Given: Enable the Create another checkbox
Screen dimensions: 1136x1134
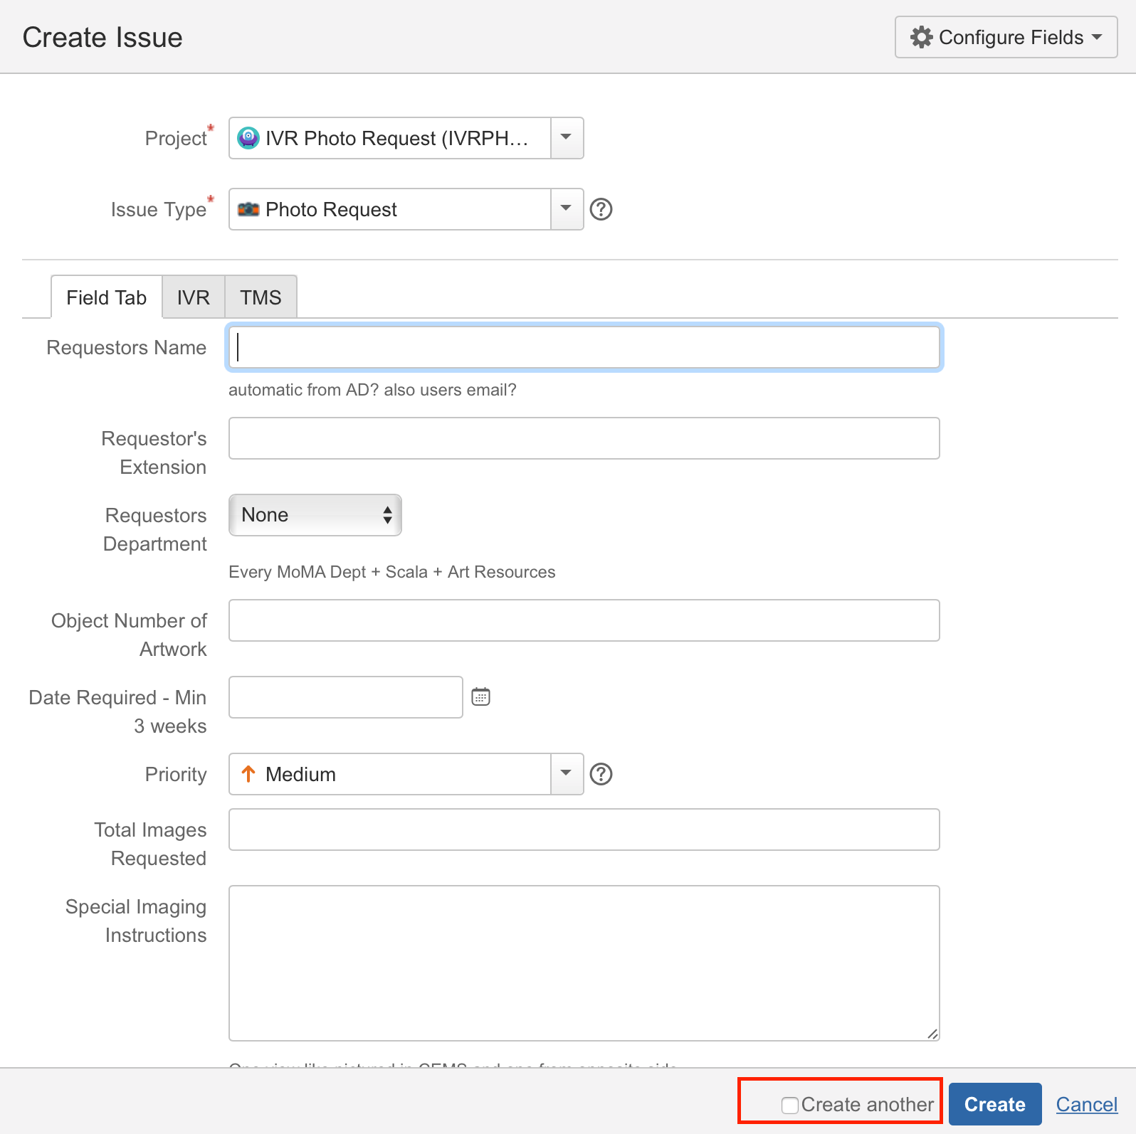Looking at the screenshot, I should pos(789,1105).
